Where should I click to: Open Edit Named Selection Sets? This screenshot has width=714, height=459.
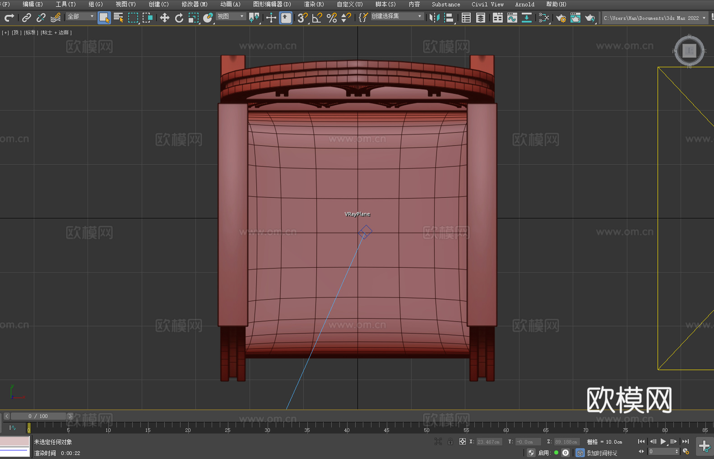point(363,18)
